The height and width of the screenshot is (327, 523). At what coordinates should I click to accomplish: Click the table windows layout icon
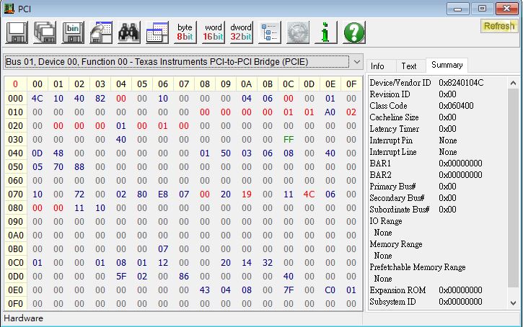click(157, 32)
